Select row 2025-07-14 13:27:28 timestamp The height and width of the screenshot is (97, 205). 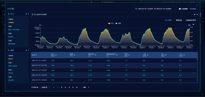click(39, 65)
